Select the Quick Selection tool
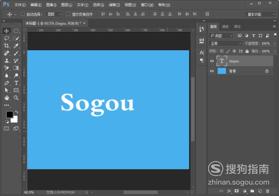The height and width of the screenshot is (196, 279). pyautogui.click(x=16, y=38)
